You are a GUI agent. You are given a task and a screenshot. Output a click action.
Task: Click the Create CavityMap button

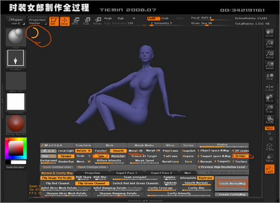coord(232,195)
